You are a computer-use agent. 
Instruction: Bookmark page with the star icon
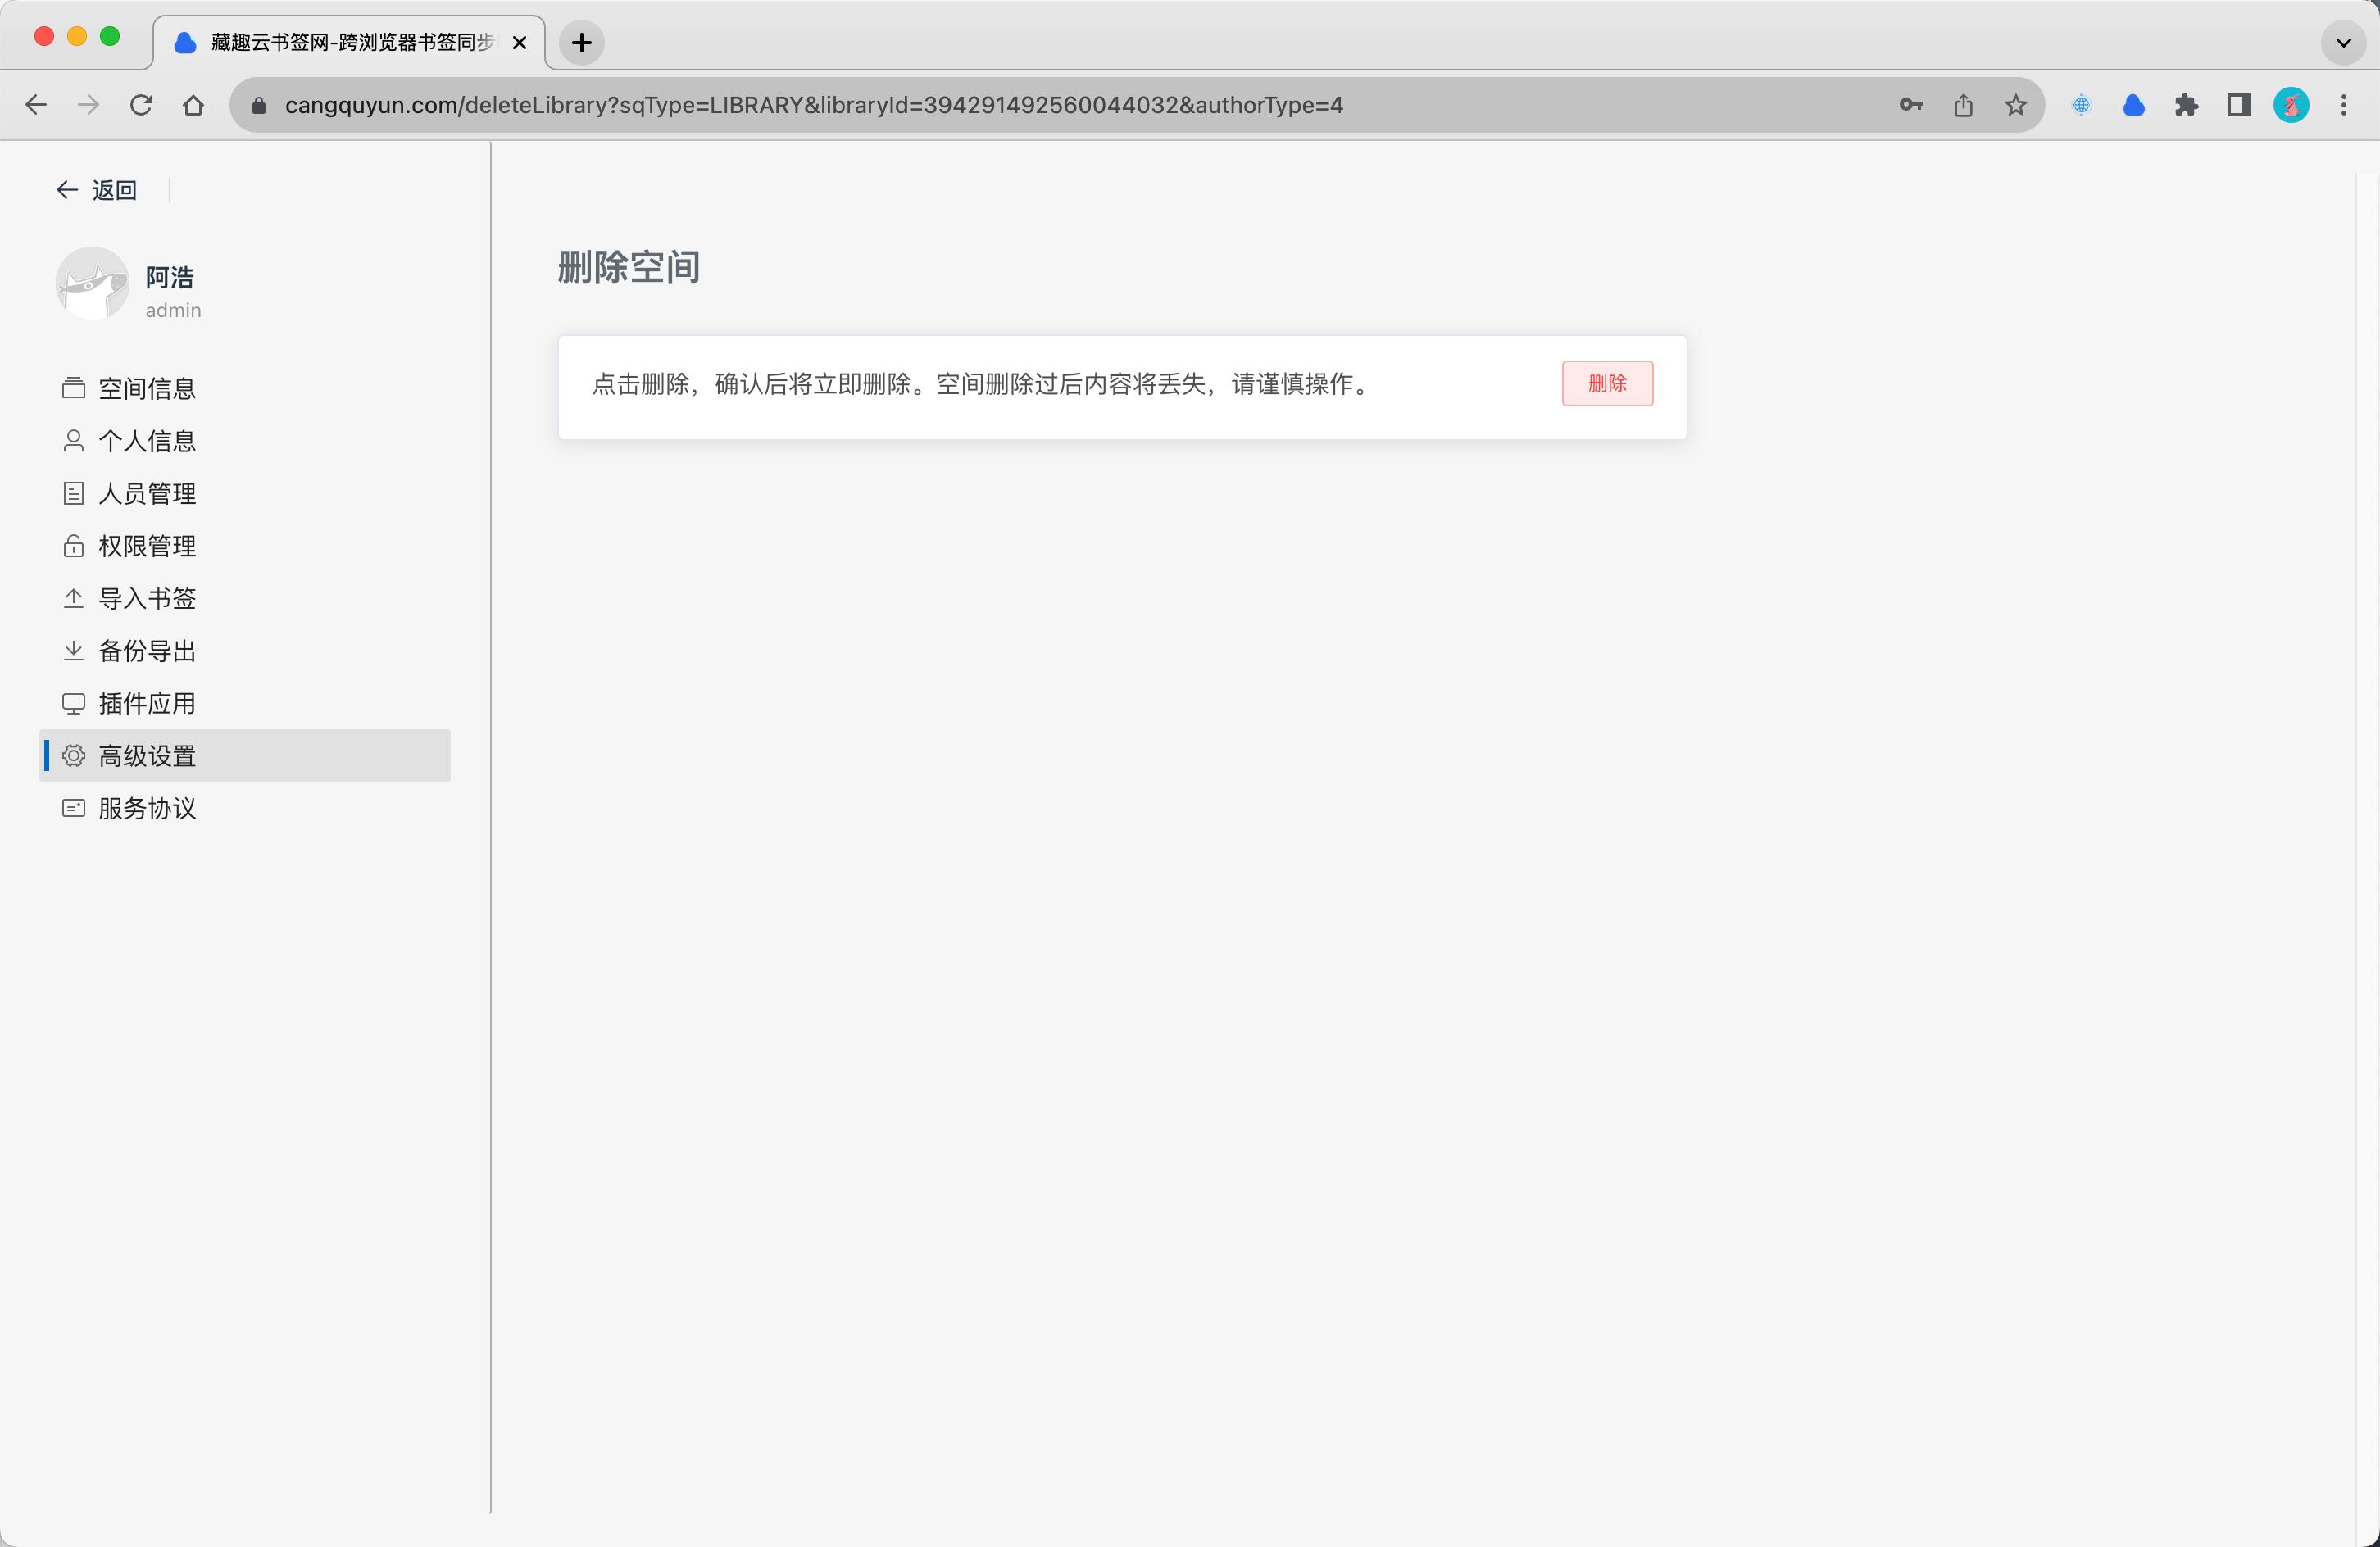[2015, 105]
